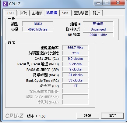Screen dimensions: 127x123
Task: Click the 確定 button
Action: click(x=112, y=116)
